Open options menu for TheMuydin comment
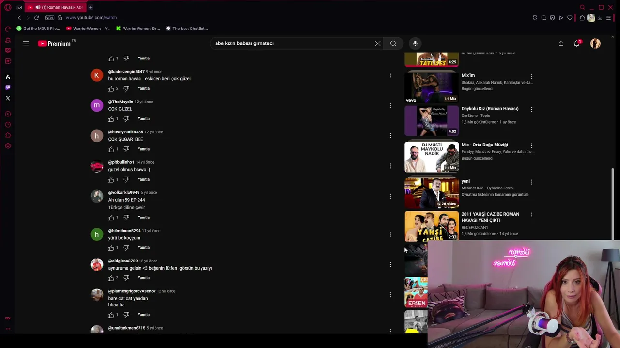The image size is (620, 348). [x=390, y=105]
